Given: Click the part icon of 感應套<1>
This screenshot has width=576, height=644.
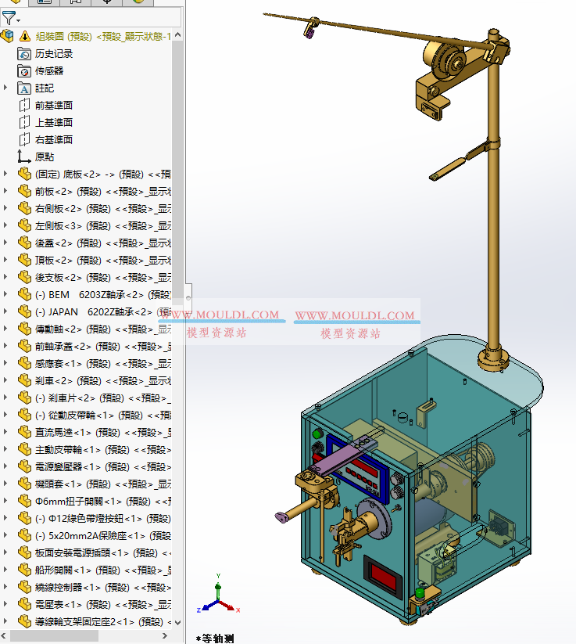Looking at the screenshot, I should pyautogui.click(x=24, y=364).
